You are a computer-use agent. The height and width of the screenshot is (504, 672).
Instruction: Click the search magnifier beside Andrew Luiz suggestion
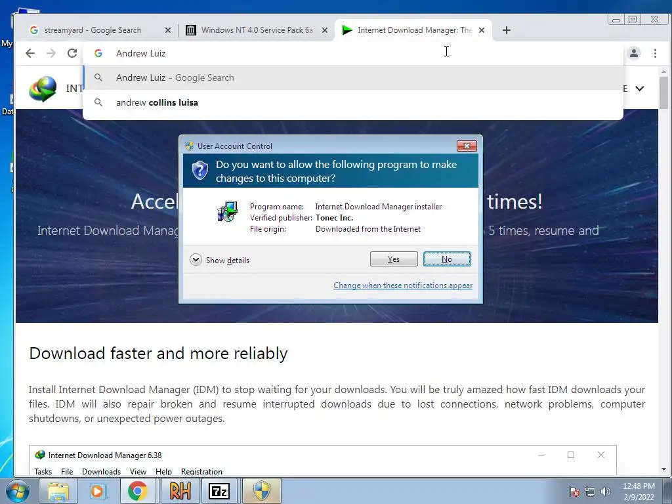98,77
